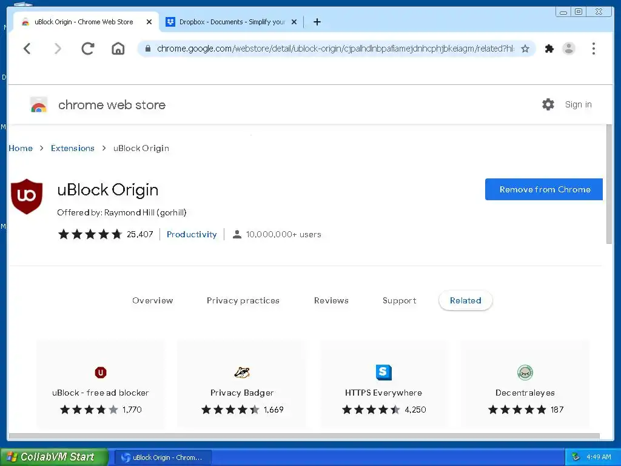This screenshot has width=621, height=466.
Task: Switch to the Privacy practices tab
Action: pos(243,300)
